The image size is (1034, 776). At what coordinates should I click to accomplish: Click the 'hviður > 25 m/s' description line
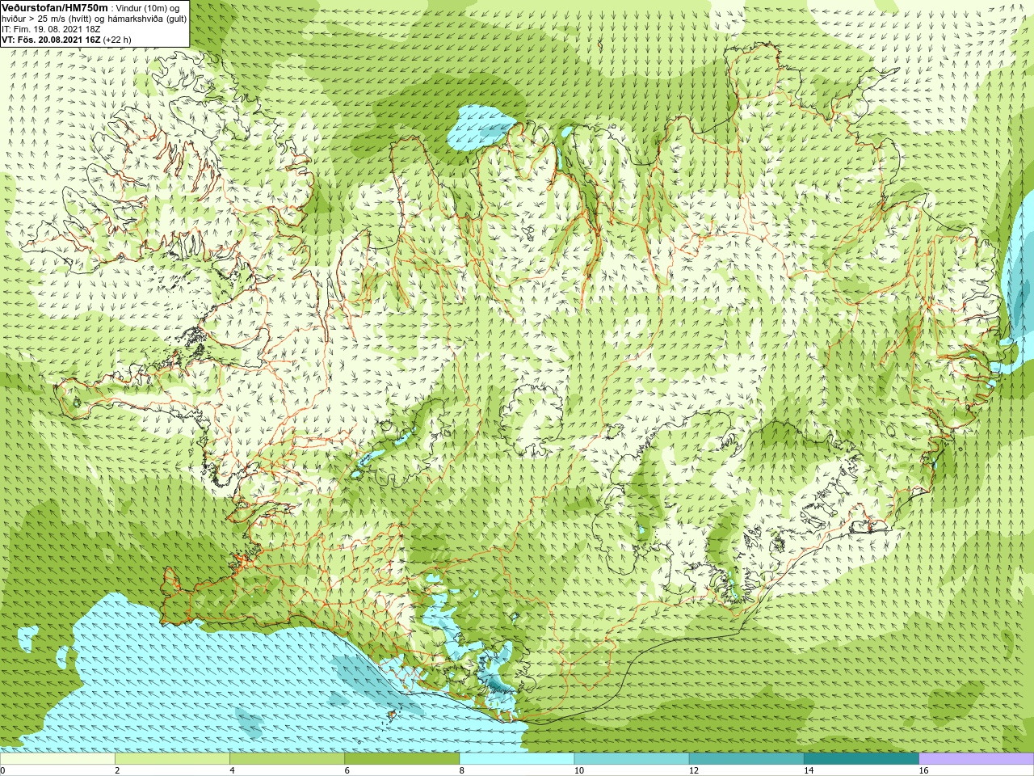(95, 18)
